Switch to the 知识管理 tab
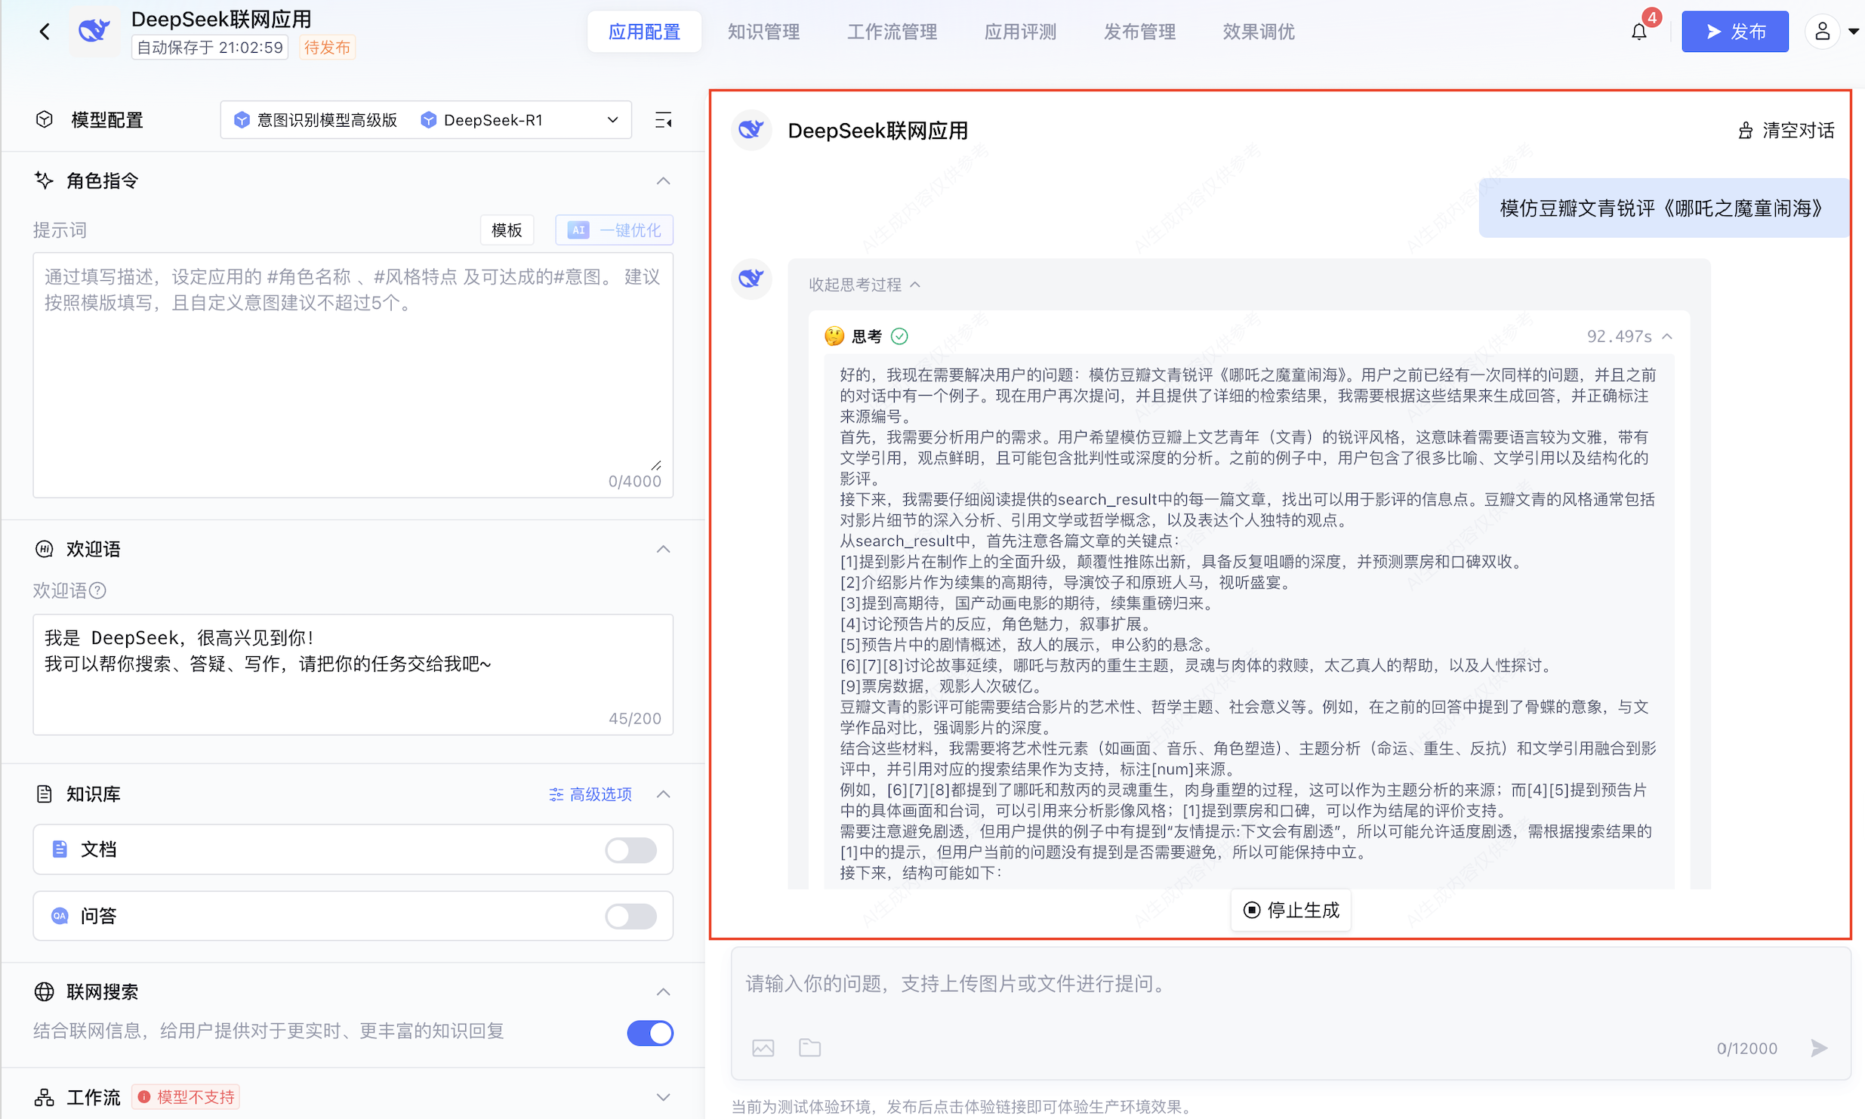The width and height of the screenshot is (1865, 1119). (763, 32)
